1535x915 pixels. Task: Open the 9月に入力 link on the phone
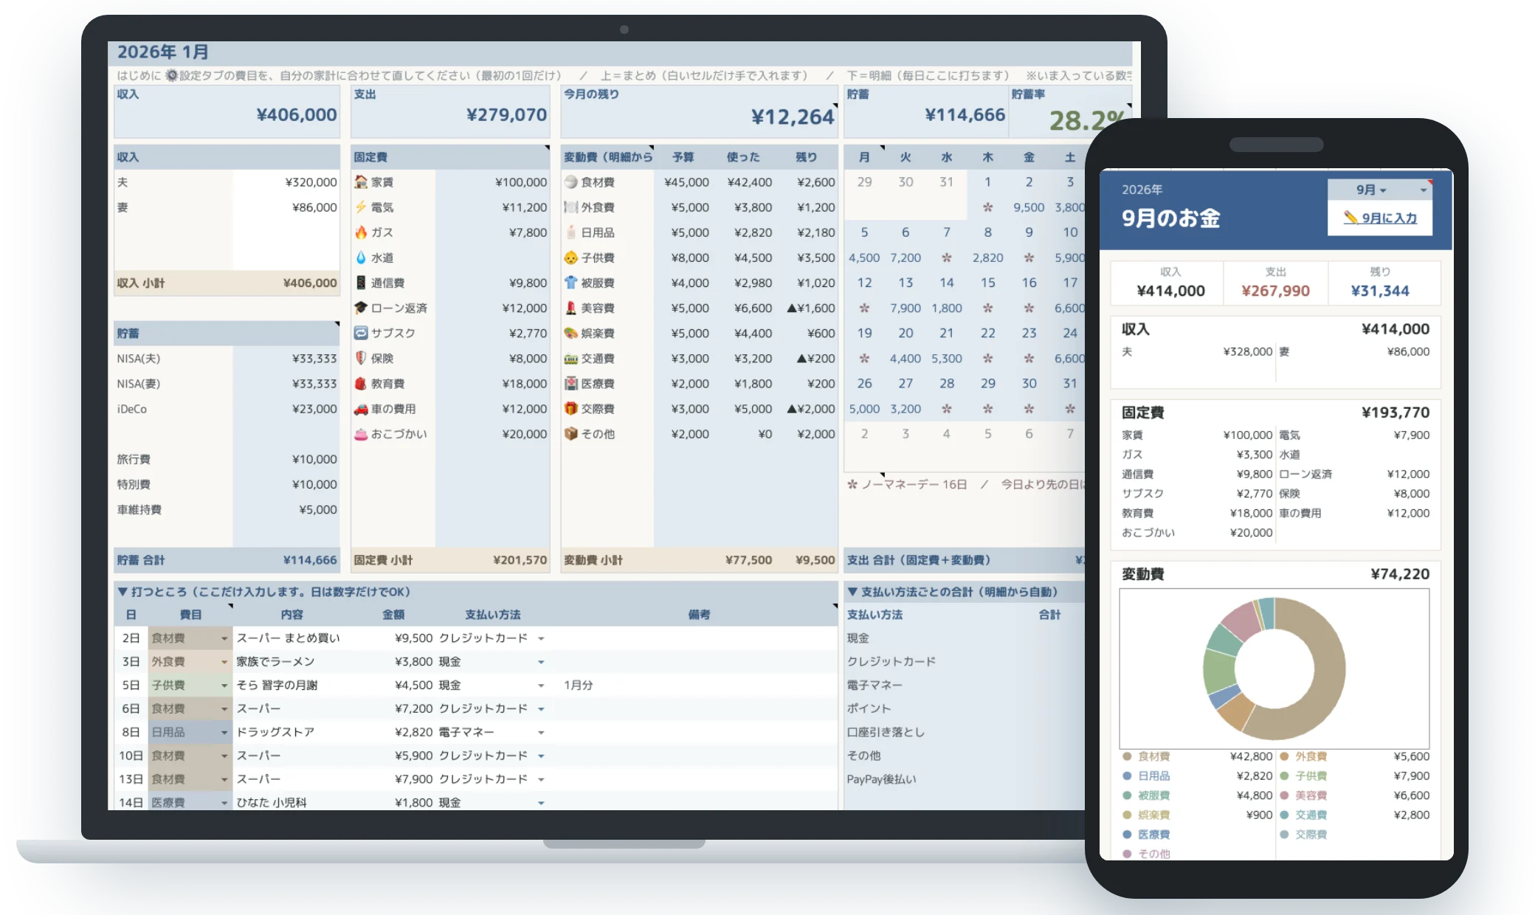1380,218
